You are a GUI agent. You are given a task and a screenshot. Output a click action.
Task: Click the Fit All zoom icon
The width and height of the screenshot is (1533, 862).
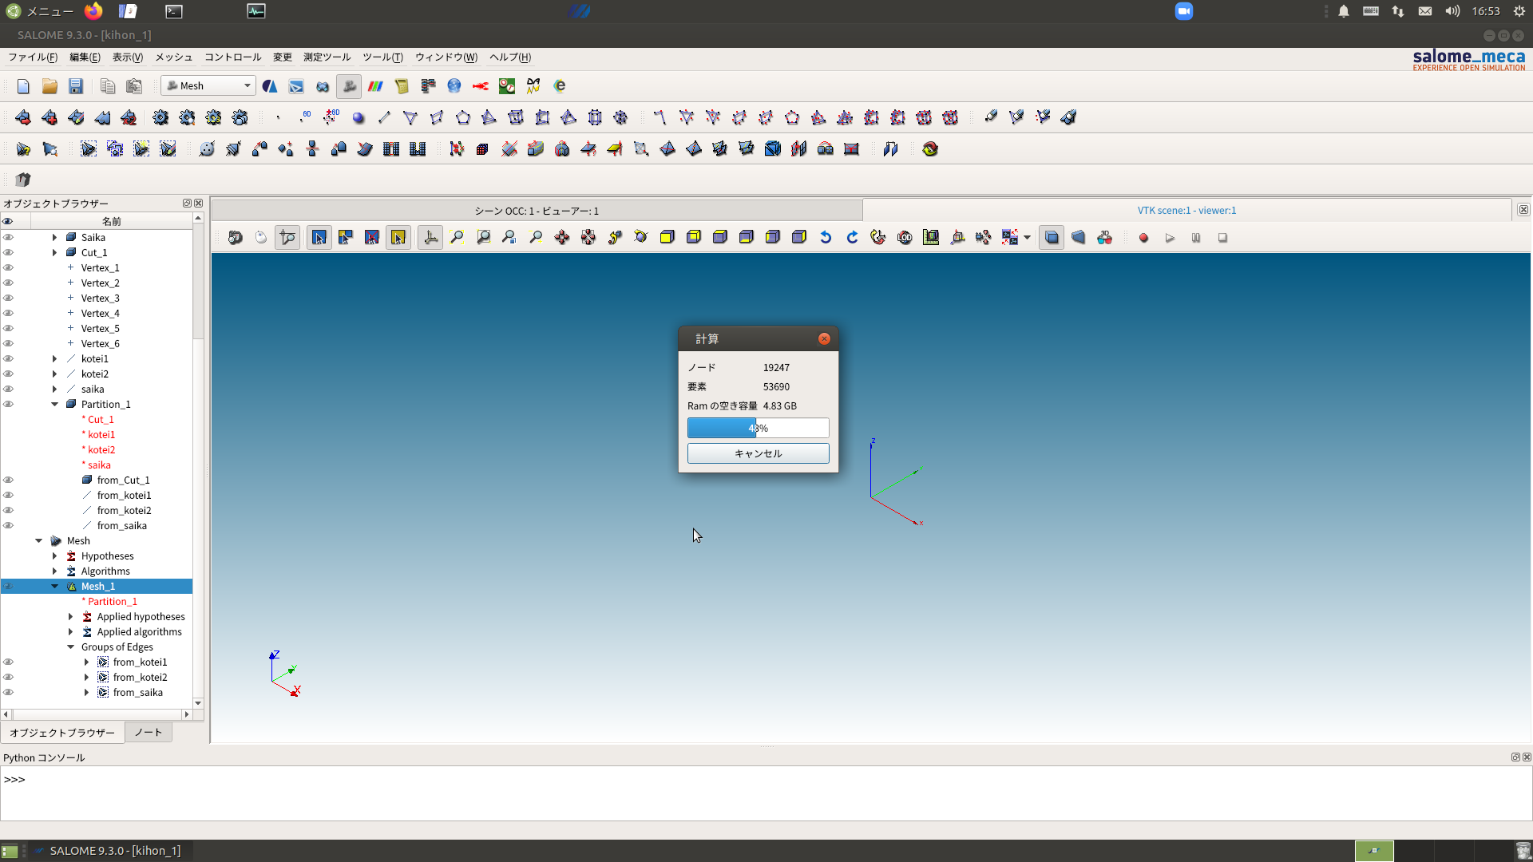pos(458,238)
